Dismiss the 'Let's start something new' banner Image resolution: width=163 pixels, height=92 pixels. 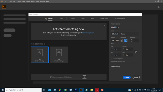pos(104,25)
